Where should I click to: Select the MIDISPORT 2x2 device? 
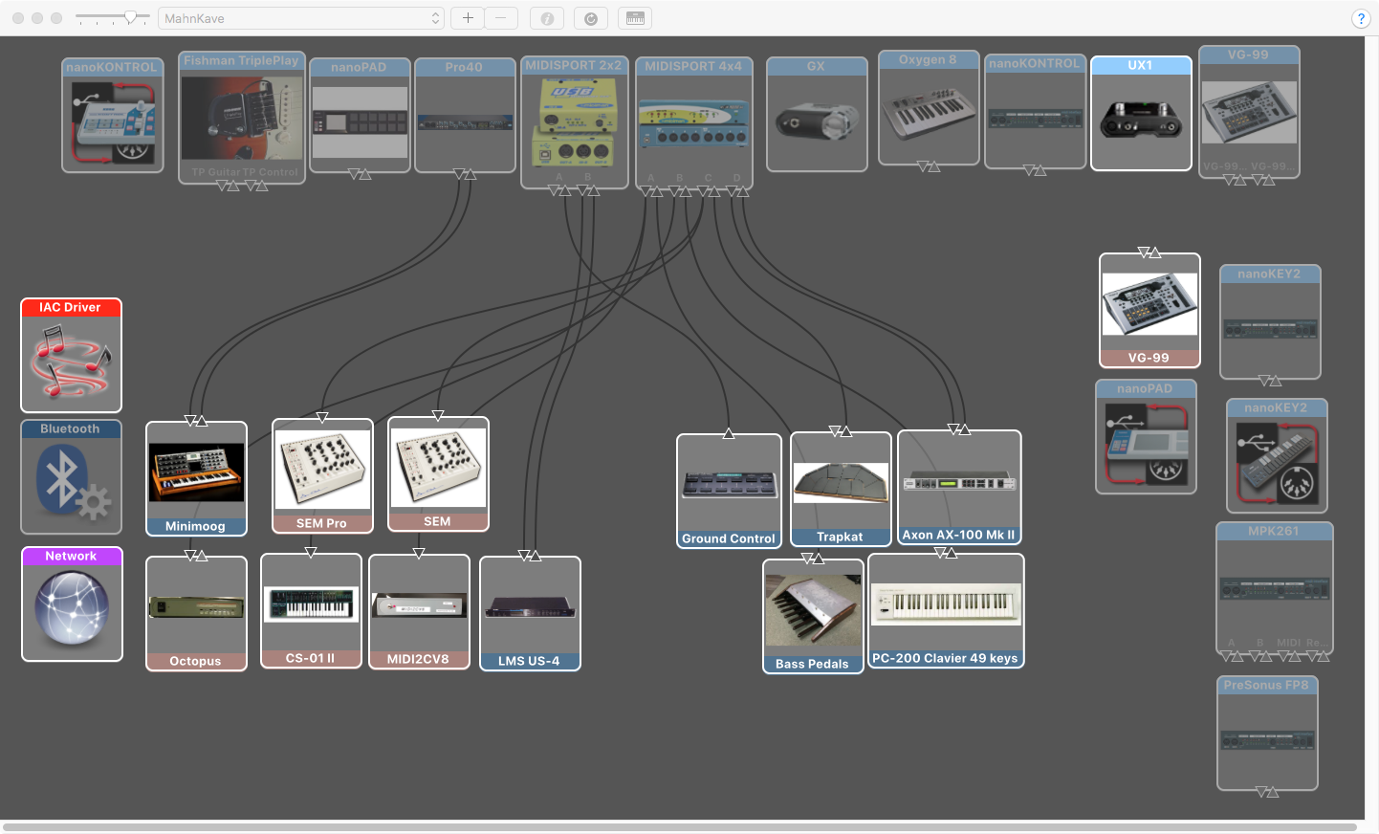pyautogui.click(x=575, y=121)
